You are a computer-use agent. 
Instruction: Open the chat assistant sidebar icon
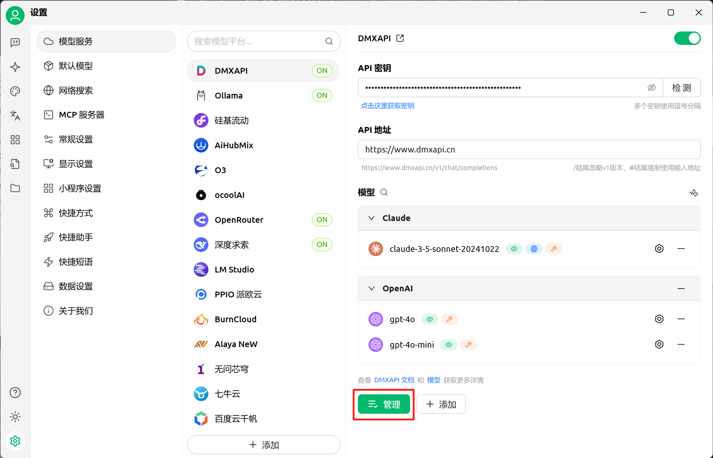click(x=15, y=42)
